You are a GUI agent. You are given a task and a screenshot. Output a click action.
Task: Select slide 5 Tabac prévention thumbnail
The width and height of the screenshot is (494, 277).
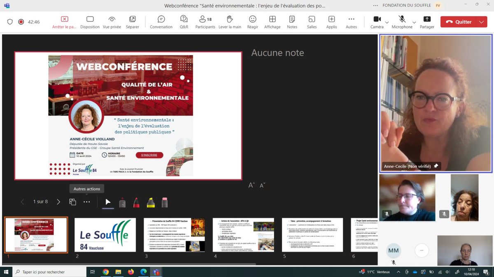[x=312, y=235]
